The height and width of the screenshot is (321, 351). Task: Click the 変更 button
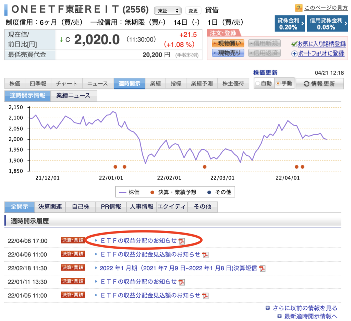[193, 11]
